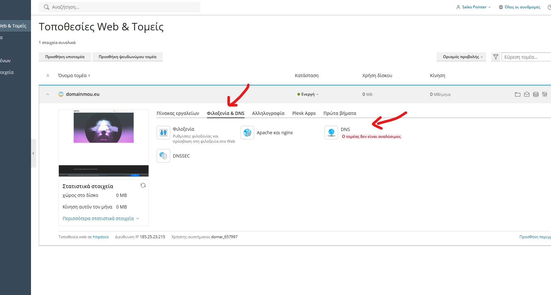Expand Περισσότερα στατιστικά στοιχεία
This screenshot has width=551, height=295.
(x=101, y=219)
